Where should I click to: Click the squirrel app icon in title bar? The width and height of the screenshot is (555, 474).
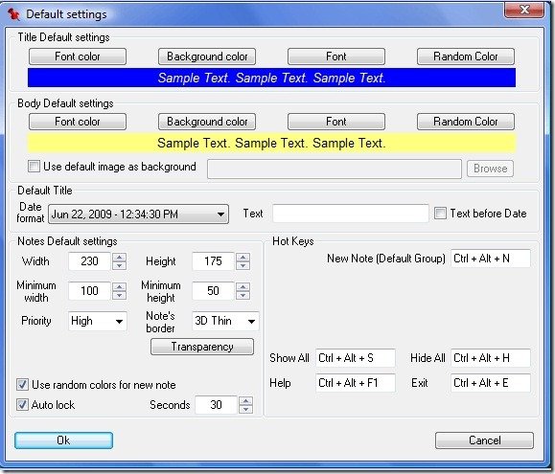pyautogui.click(x=13, y=14)
